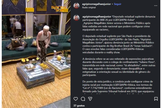
Task: Click the Big Brother Brasil logo watermark
Action: 59,9
